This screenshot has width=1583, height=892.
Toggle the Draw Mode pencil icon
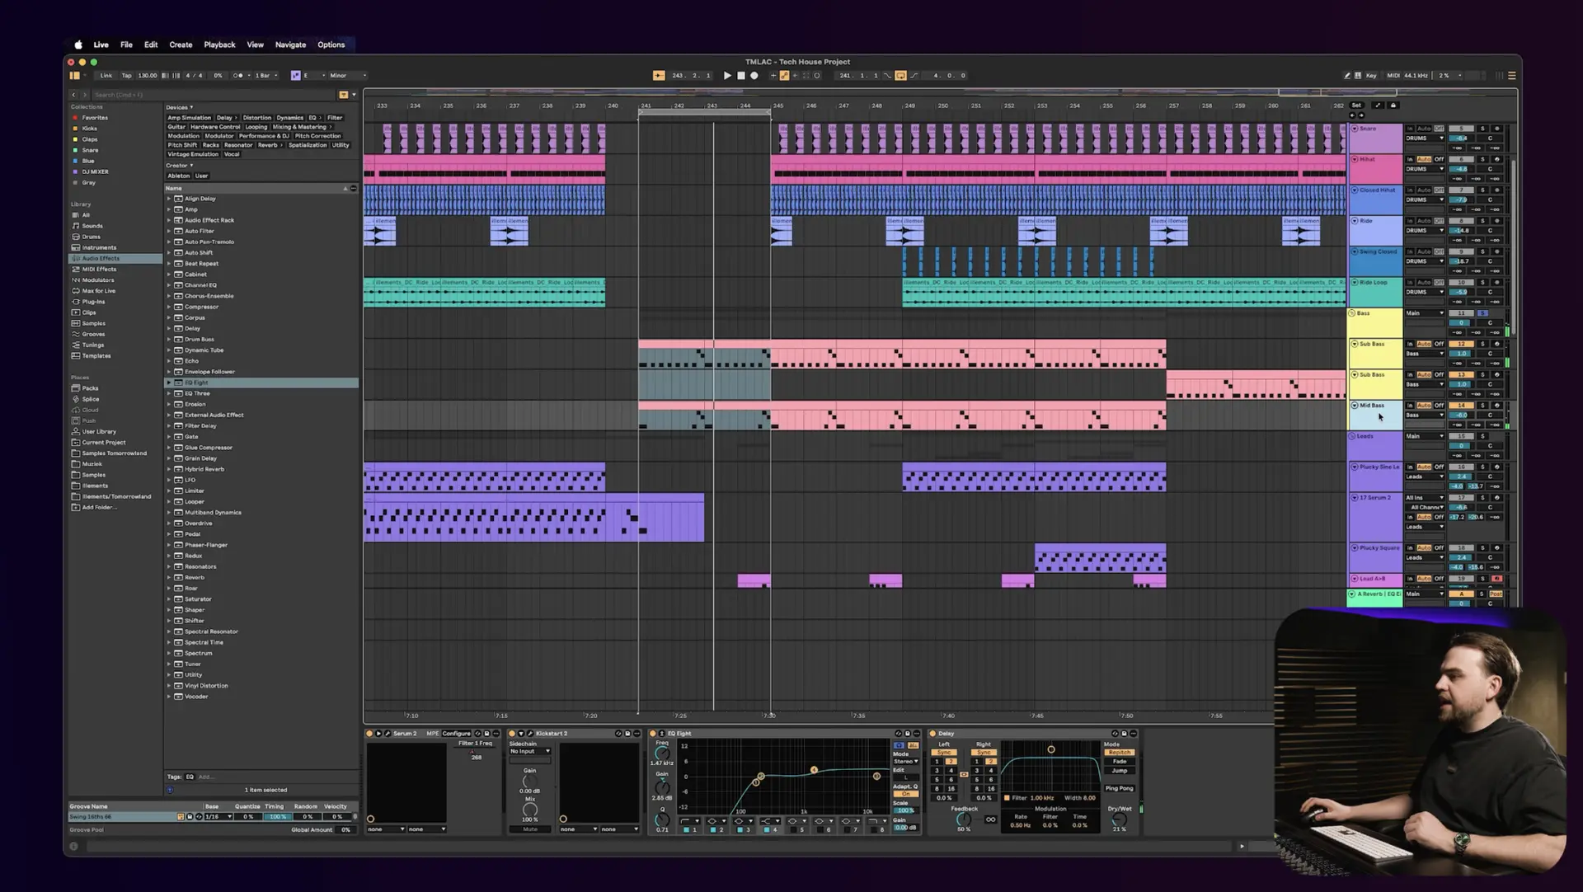point(1347,76)
